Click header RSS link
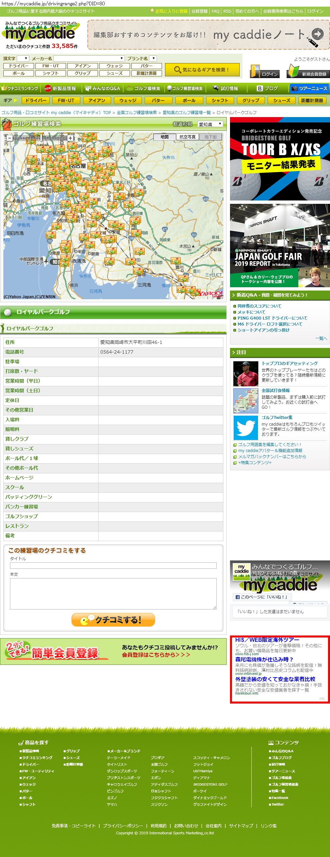 tap(227, 11)
